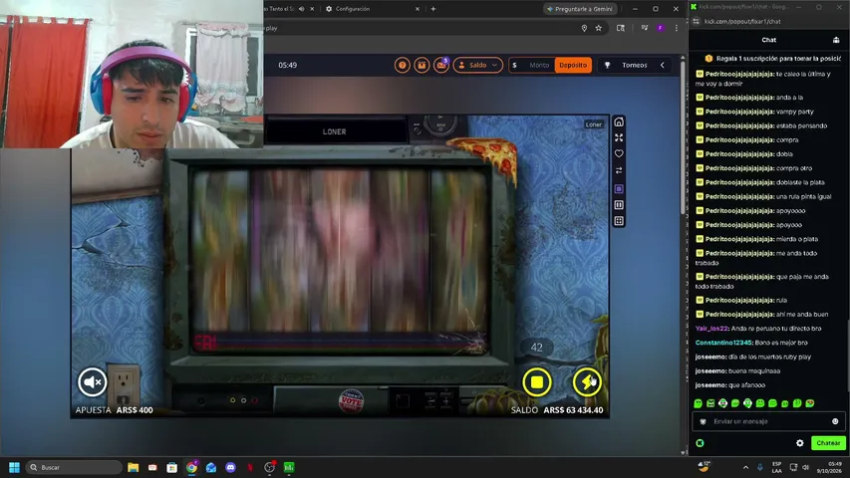
Task: Open chat settings gear icon
Action: tap(799, 443)
